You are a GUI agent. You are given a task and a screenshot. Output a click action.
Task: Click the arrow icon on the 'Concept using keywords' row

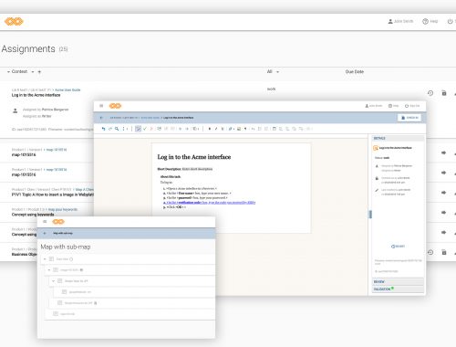click(443, 213)
